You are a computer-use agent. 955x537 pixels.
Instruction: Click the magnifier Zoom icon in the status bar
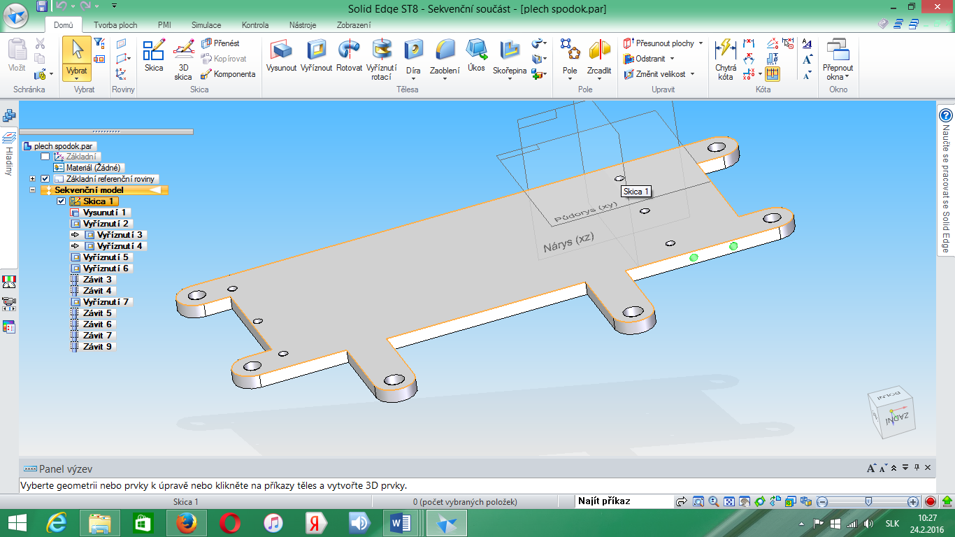tap(713, 502)
